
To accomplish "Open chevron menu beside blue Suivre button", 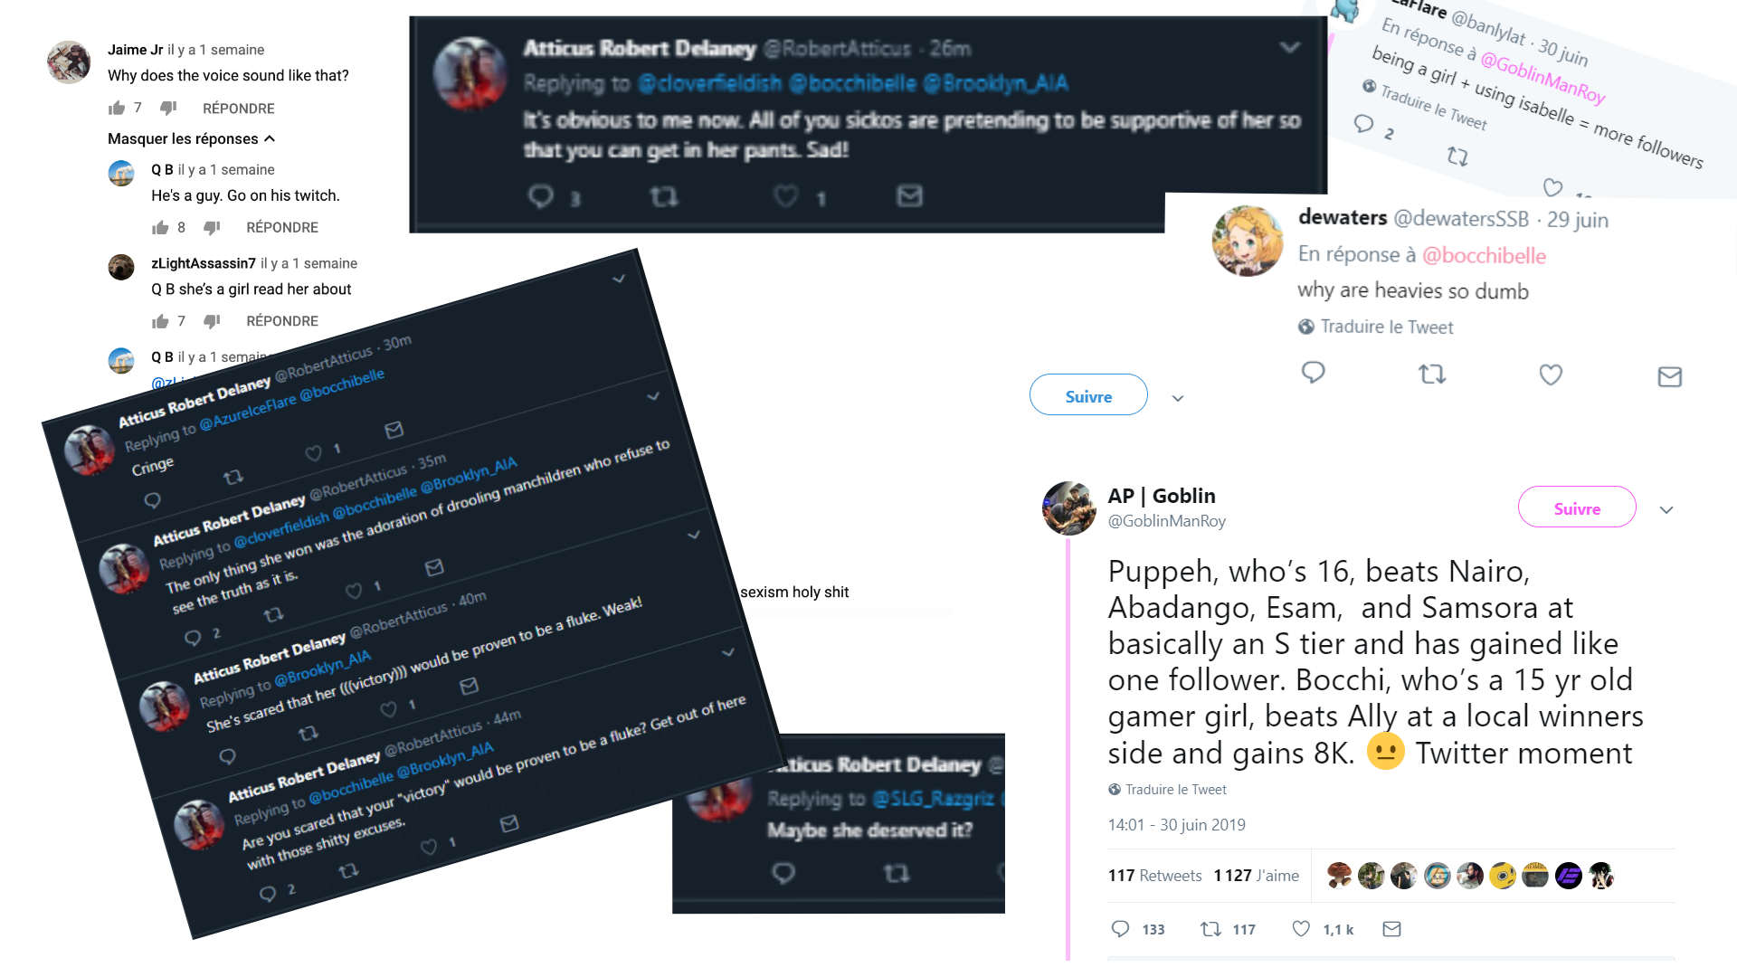I will point(1178,398).
